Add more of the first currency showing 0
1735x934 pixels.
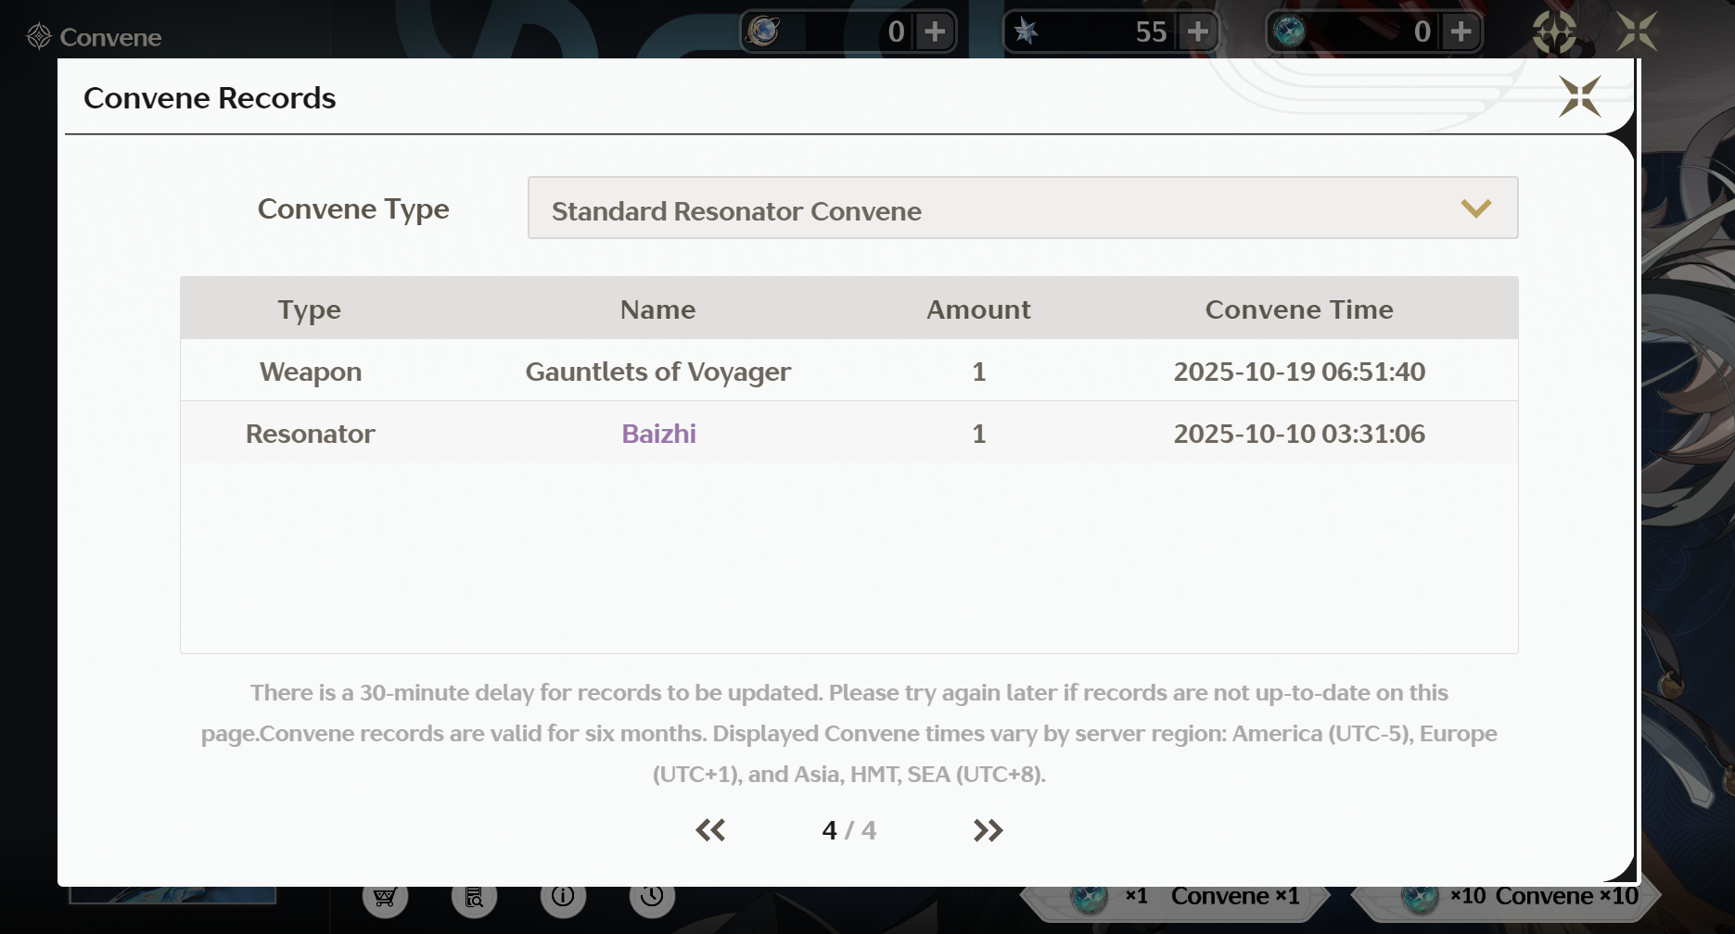click(936, 32)
